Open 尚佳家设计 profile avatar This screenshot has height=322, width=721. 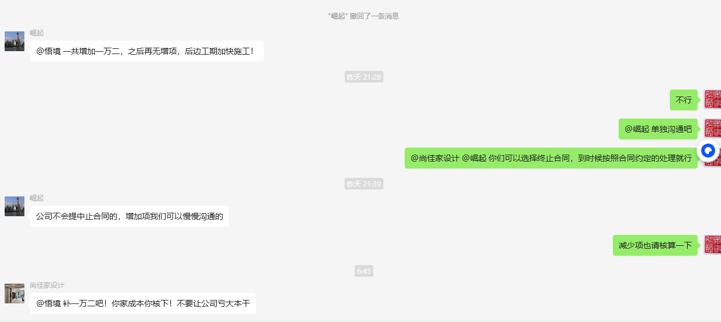[15, 294]
